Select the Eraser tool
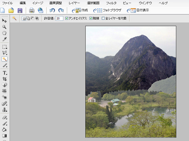189x141 pixels. coord(4,117)
